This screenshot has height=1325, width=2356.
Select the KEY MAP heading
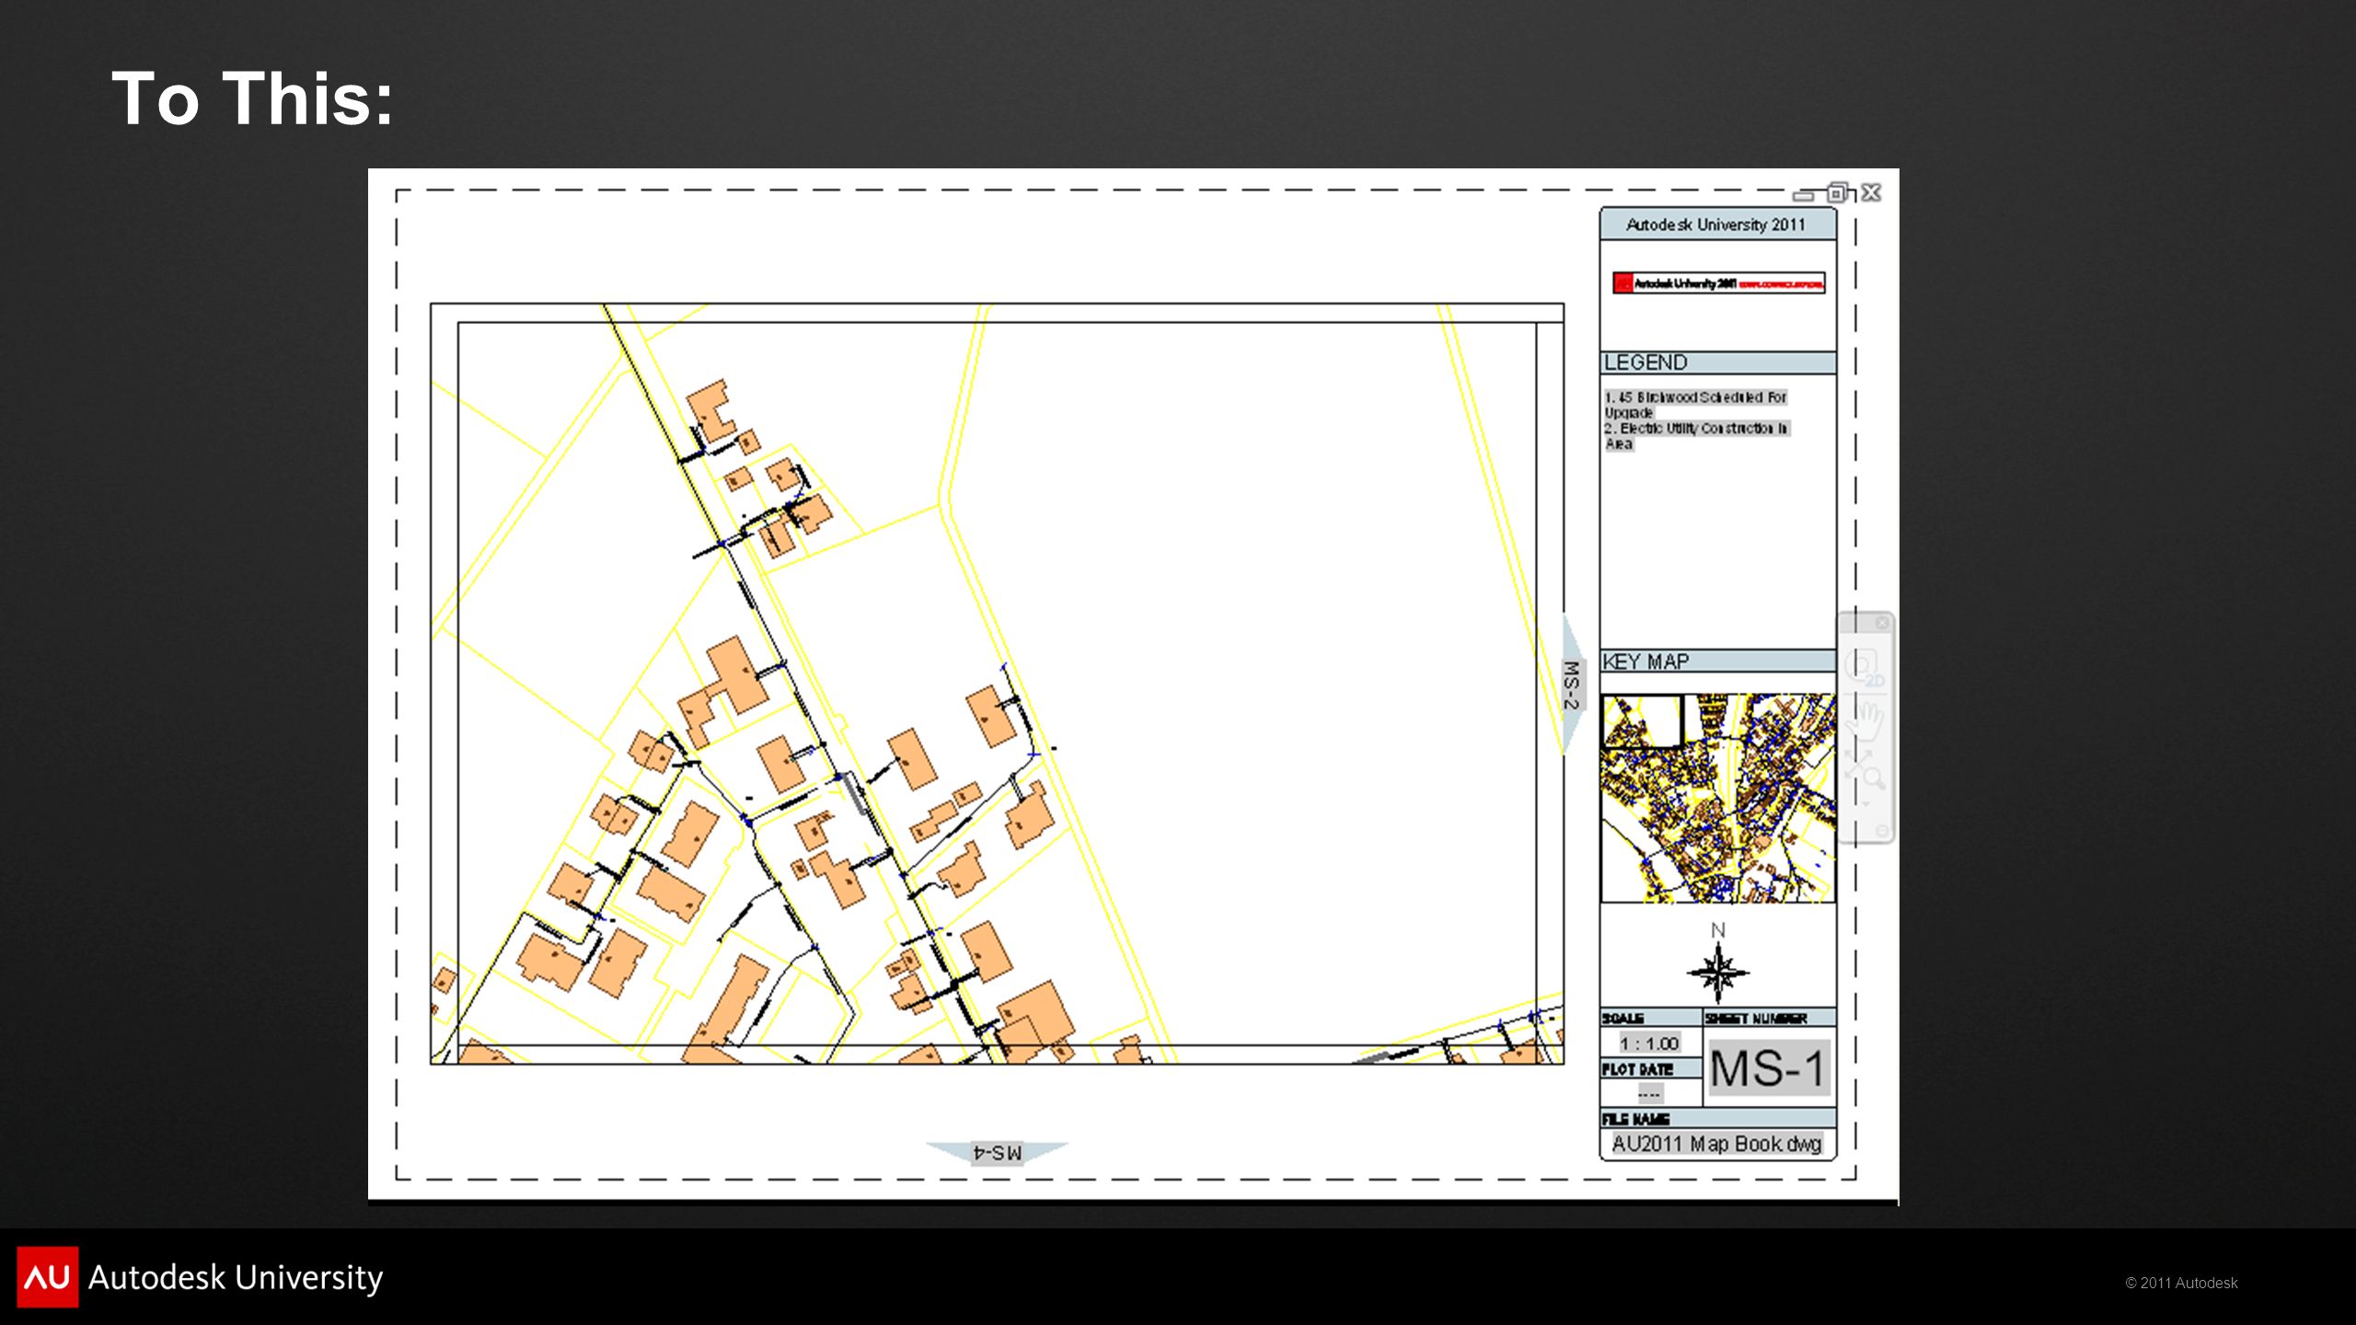[x=1646, y=662]
